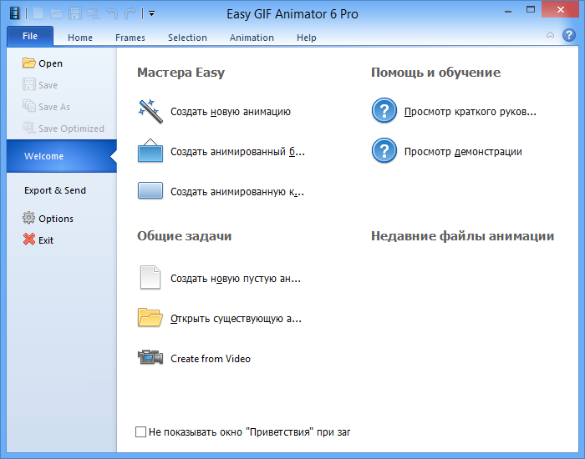Click the yellow folder open existing icon
The image size is (585, 459).
[150, 317]
